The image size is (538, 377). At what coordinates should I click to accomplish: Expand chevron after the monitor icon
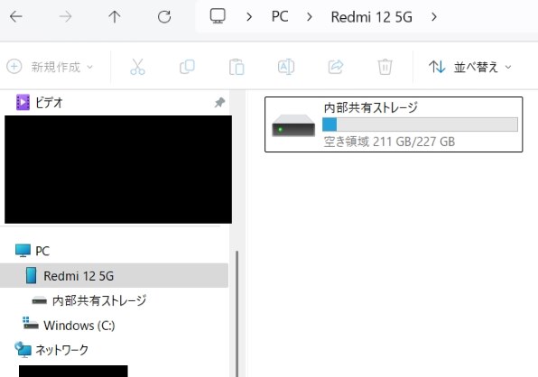(x=249, y=17)
